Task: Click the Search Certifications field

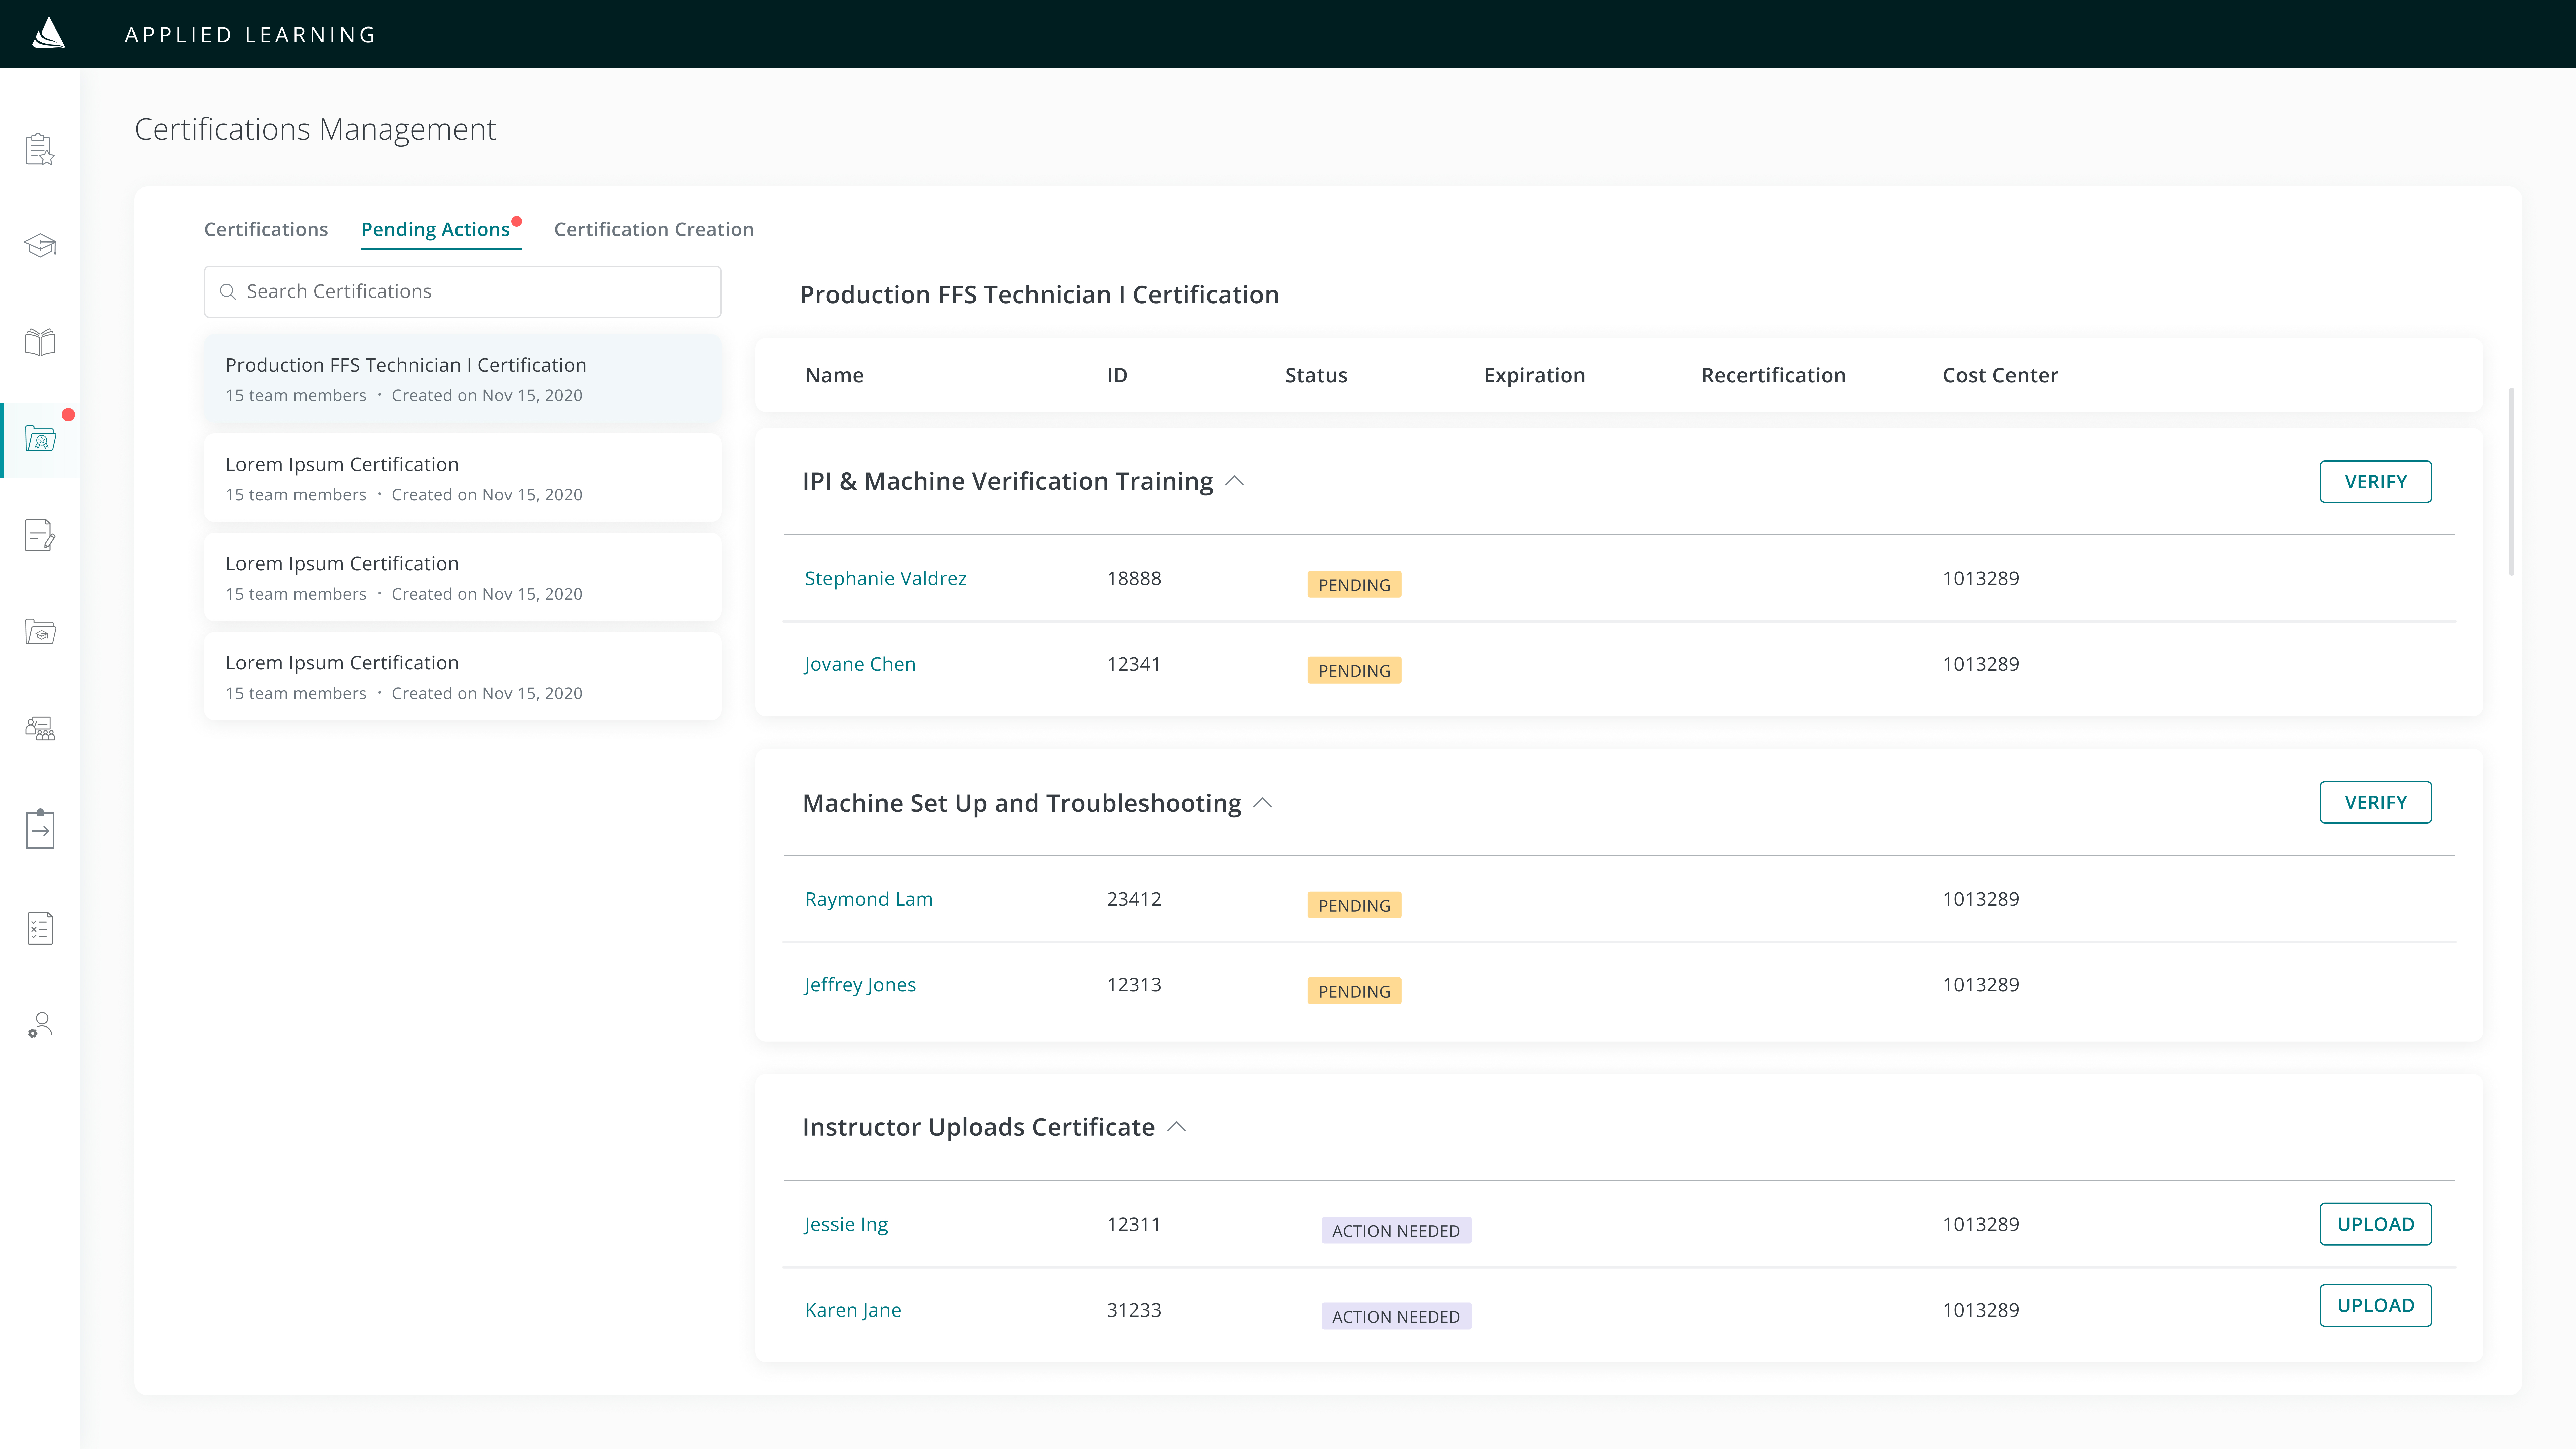Action: (x=462, y=291)
